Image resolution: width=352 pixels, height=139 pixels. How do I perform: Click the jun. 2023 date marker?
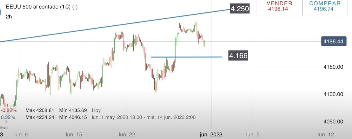click(x=211, y=135)
